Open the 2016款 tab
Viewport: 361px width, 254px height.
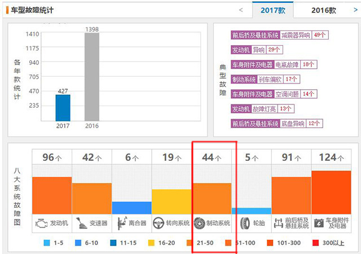click(323, 10)
